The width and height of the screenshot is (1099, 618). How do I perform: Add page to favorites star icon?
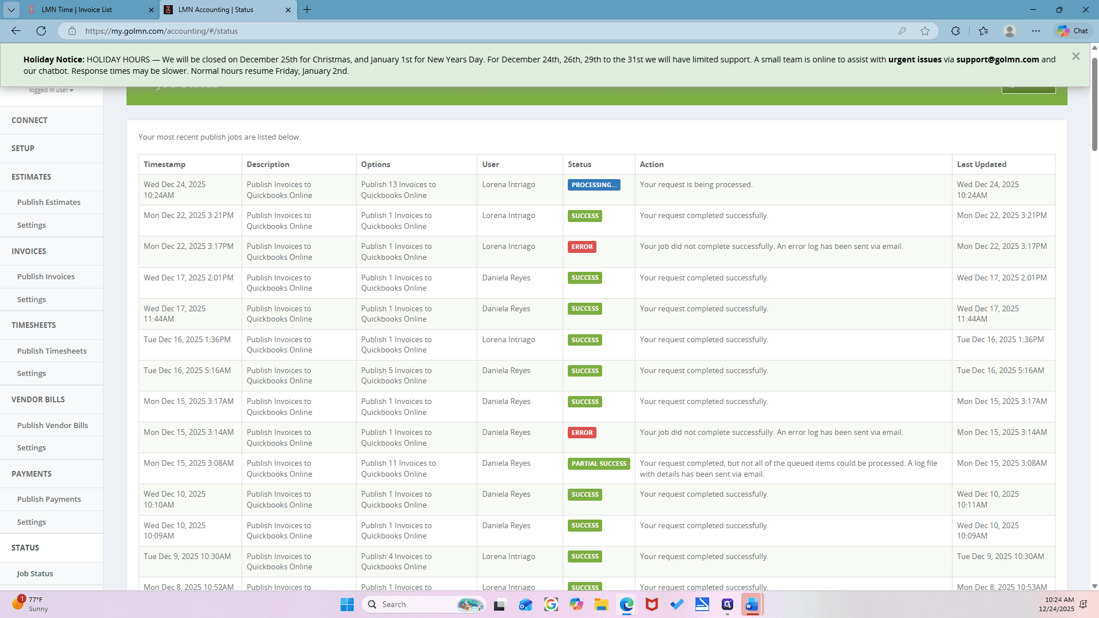coord(925,31)
